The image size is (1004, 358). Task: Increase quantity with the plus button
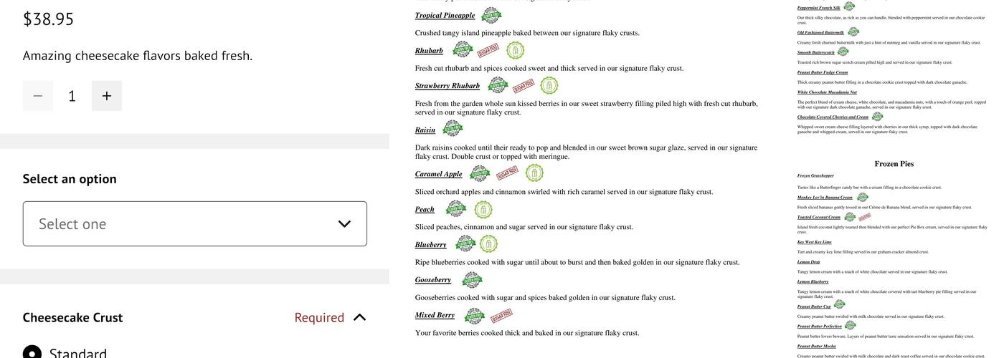tap(107, 96)
